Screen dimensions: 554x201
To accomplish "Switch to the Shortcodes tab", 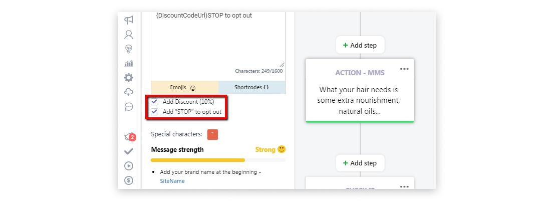I will click(251, 87).
